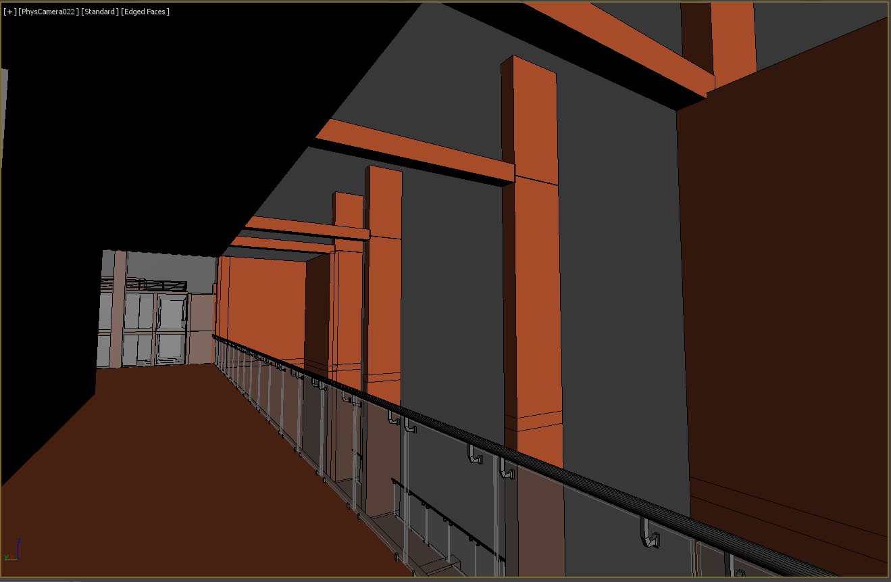Select the pinkish pillar beside the far windows
This screenshot has width=891, height=582.
point(120,308)
